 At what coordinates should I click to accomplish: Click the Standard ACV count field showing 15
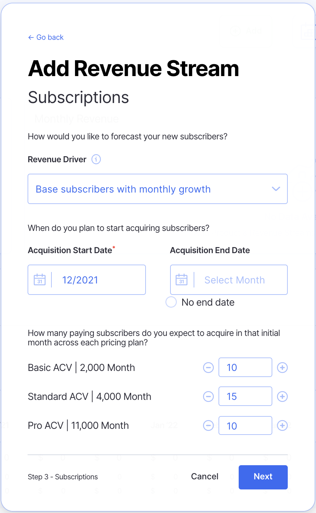245,397
